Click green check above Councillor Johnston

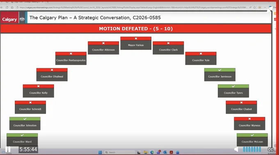point(25,119)
